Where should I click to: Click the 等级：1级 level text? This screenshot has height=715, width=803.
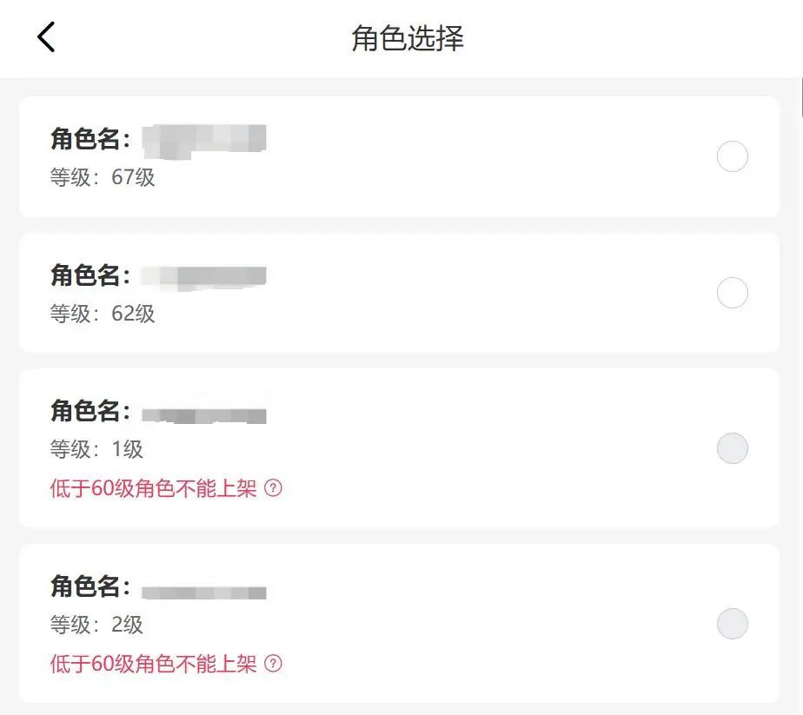(96, 449)
